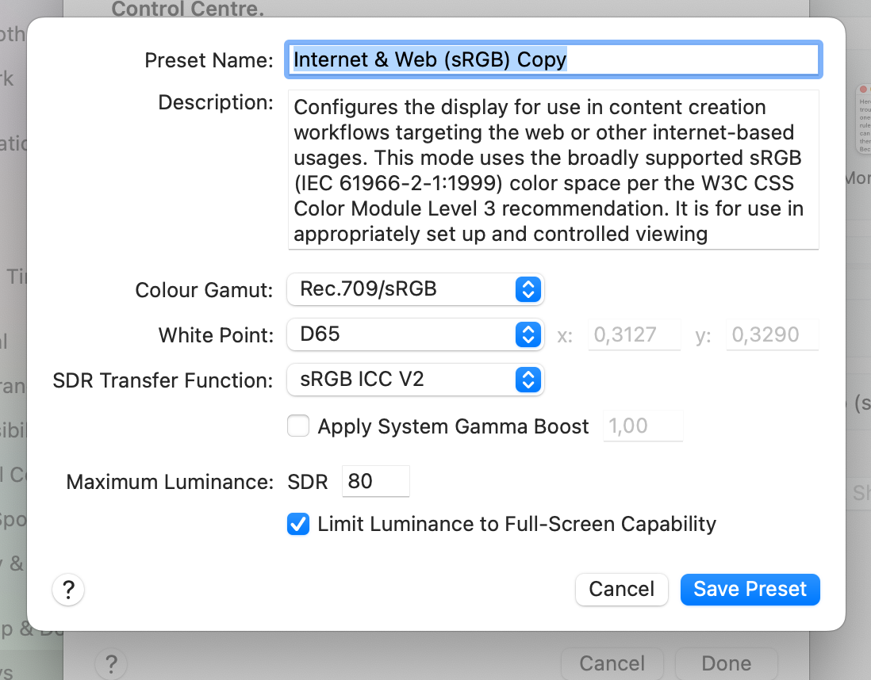Open the White Point dropdown
Image resolution: width=871 pixels, height=680 pixels.
tap(414, 334)
